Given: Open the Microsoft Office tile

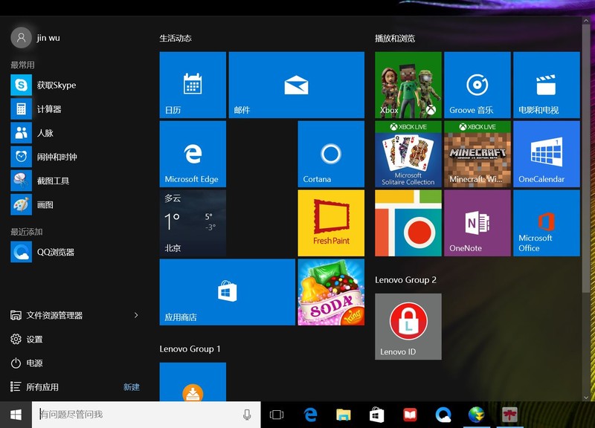Looking at the screenshot, I should tap(547, 223).
